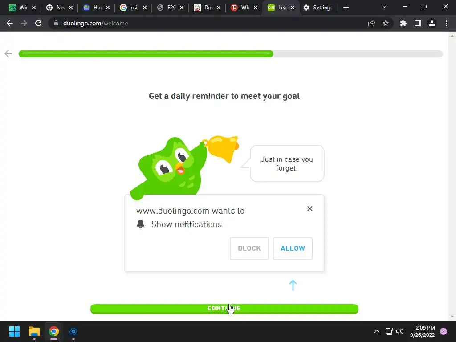Close the active Duolingo Lea tab
This screenshot has width=456, height=342.
(x=293, y=8)
